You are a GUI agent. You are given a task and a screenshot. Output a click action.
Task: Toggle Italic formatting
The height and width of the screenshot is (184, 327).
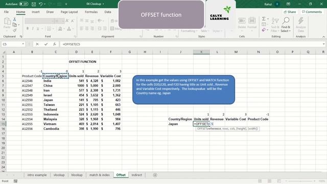tap(33, 29)
